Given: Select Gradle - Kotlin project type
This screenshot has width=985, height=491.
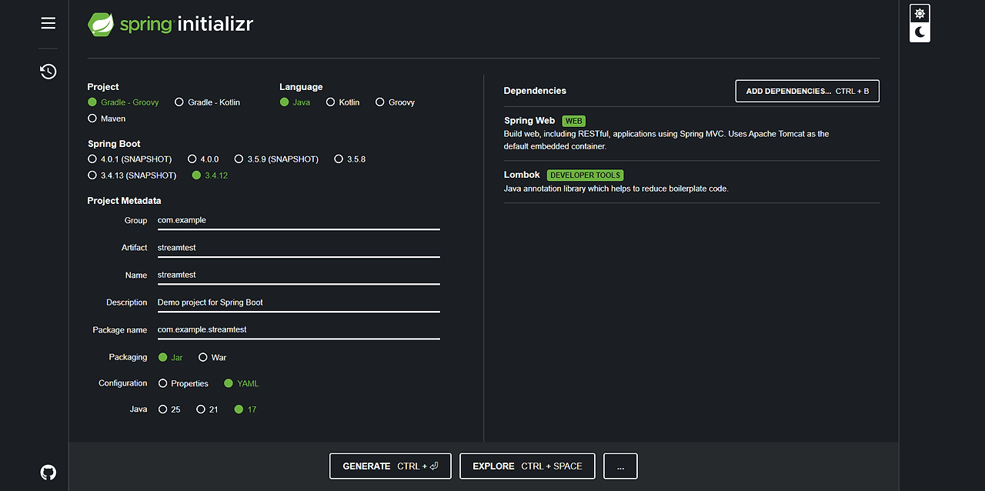Looking at the screenshot, I should tap(207, 102).
